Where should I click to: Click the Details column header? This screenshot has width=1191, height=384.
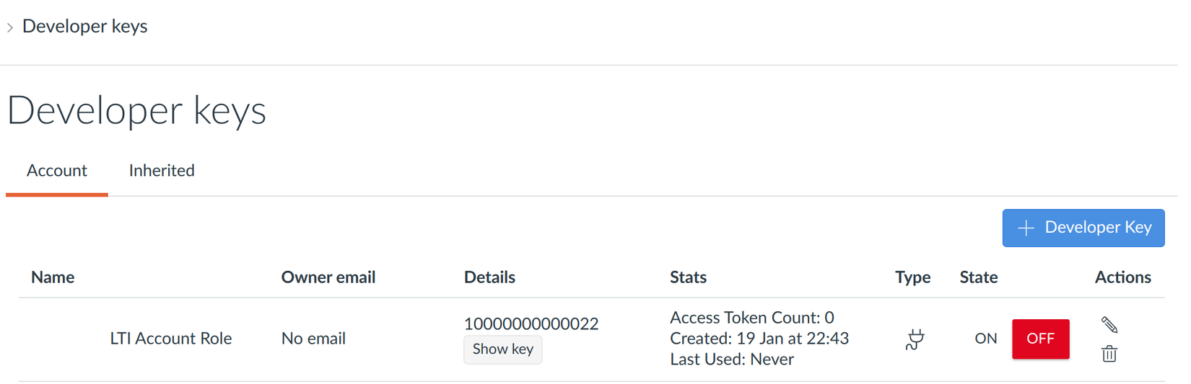pyautogui.click(x=489, y=277)
